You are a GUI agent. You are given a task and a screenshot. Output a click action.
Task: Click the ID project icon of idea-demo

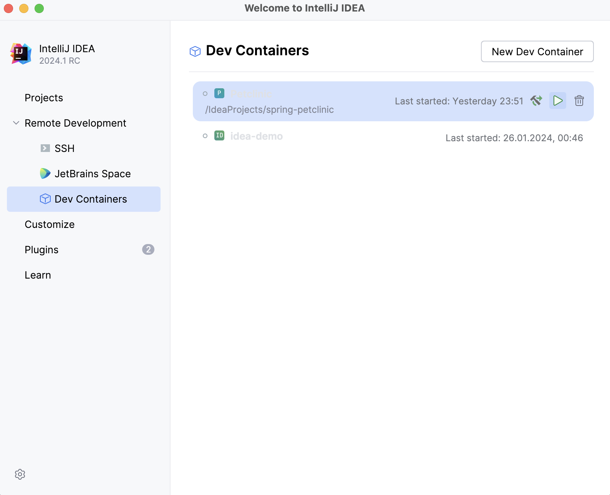(x=219, y=135)
